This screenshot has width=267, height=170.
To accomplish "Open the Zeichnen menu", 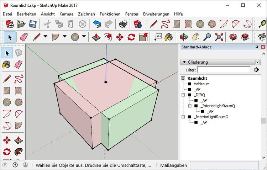I will [87, 14].
